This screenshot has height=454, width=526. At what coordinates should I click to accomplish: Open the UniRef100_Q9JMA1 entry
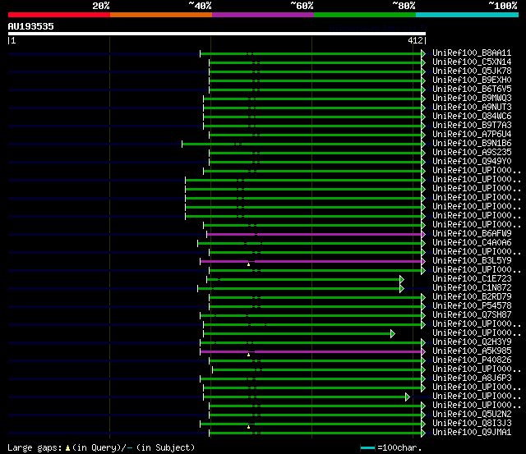(472, 433)
